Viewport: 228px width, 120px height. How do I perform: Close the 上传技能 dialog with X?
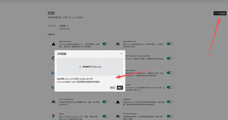click(x=121, y=54)
